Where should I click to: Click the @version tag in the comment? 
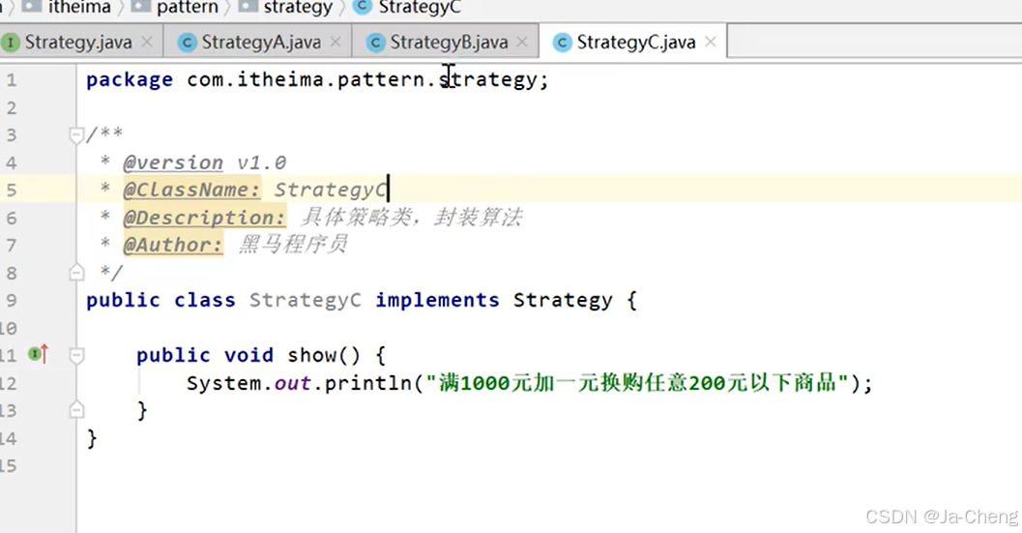pyautogui.click(x=173, y=163)
